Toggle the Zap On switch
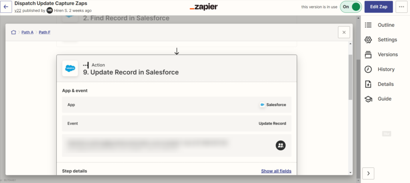Viewport: 410px width, 183px height. [351, 7]
